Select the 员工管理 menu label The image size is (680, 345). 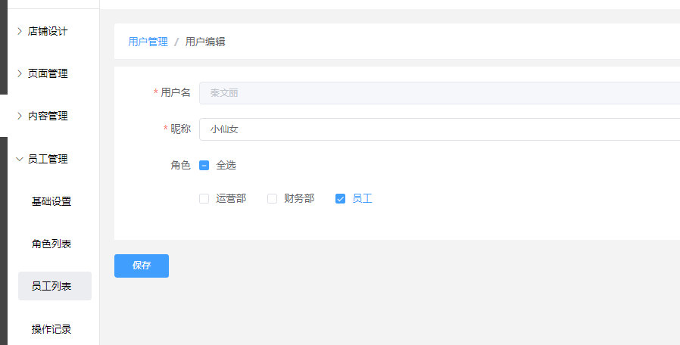pyautogui.click(x=48, y=159)
